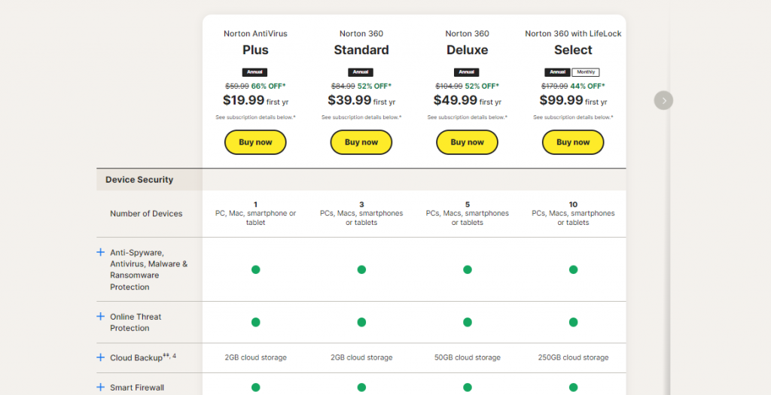Click Annual badge under Norton 360 Standard
Image resolution: width=771 pixels, height=395 pixels.
click(x=361, y=72)
